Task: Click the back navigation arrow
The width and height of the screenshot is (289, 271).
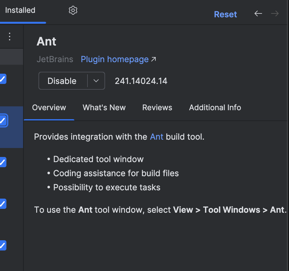Action: 258,13
